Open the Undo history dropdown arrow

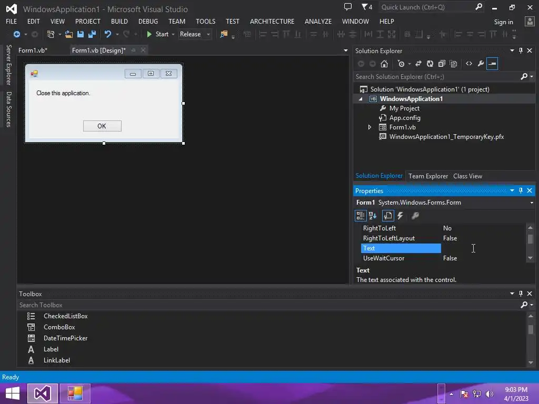point(117,34)
